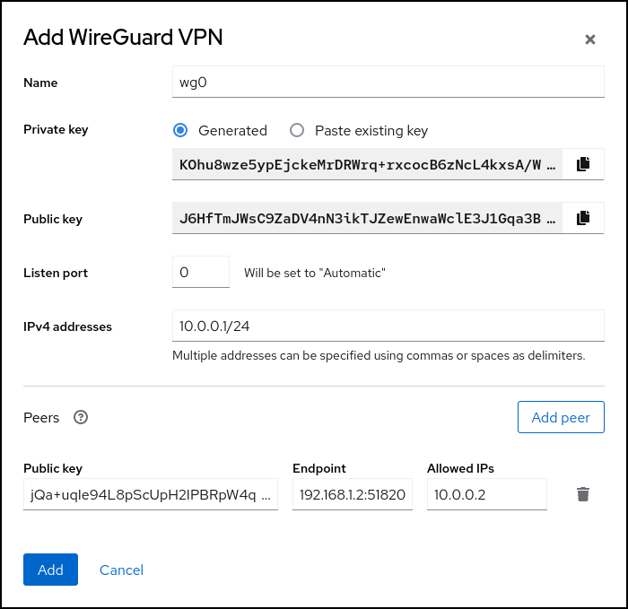Click the Listen port label
Screen dimensions: 628x609
pyautogui.click(x=56, y=272)
